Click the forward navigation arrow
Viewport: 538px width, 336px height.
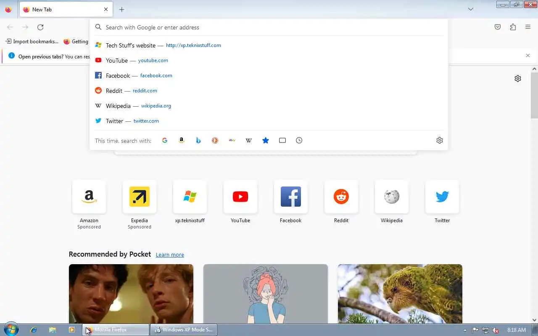click(x=25, y=27)
